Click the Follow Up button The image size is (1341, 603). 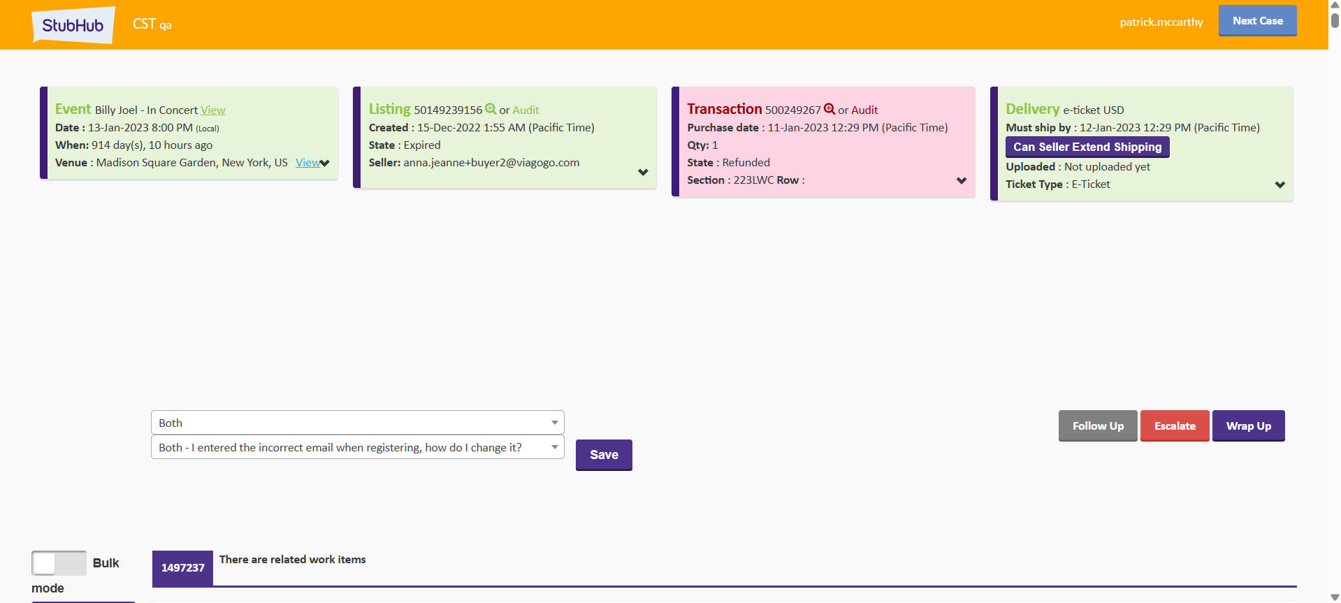(1098, 426)
